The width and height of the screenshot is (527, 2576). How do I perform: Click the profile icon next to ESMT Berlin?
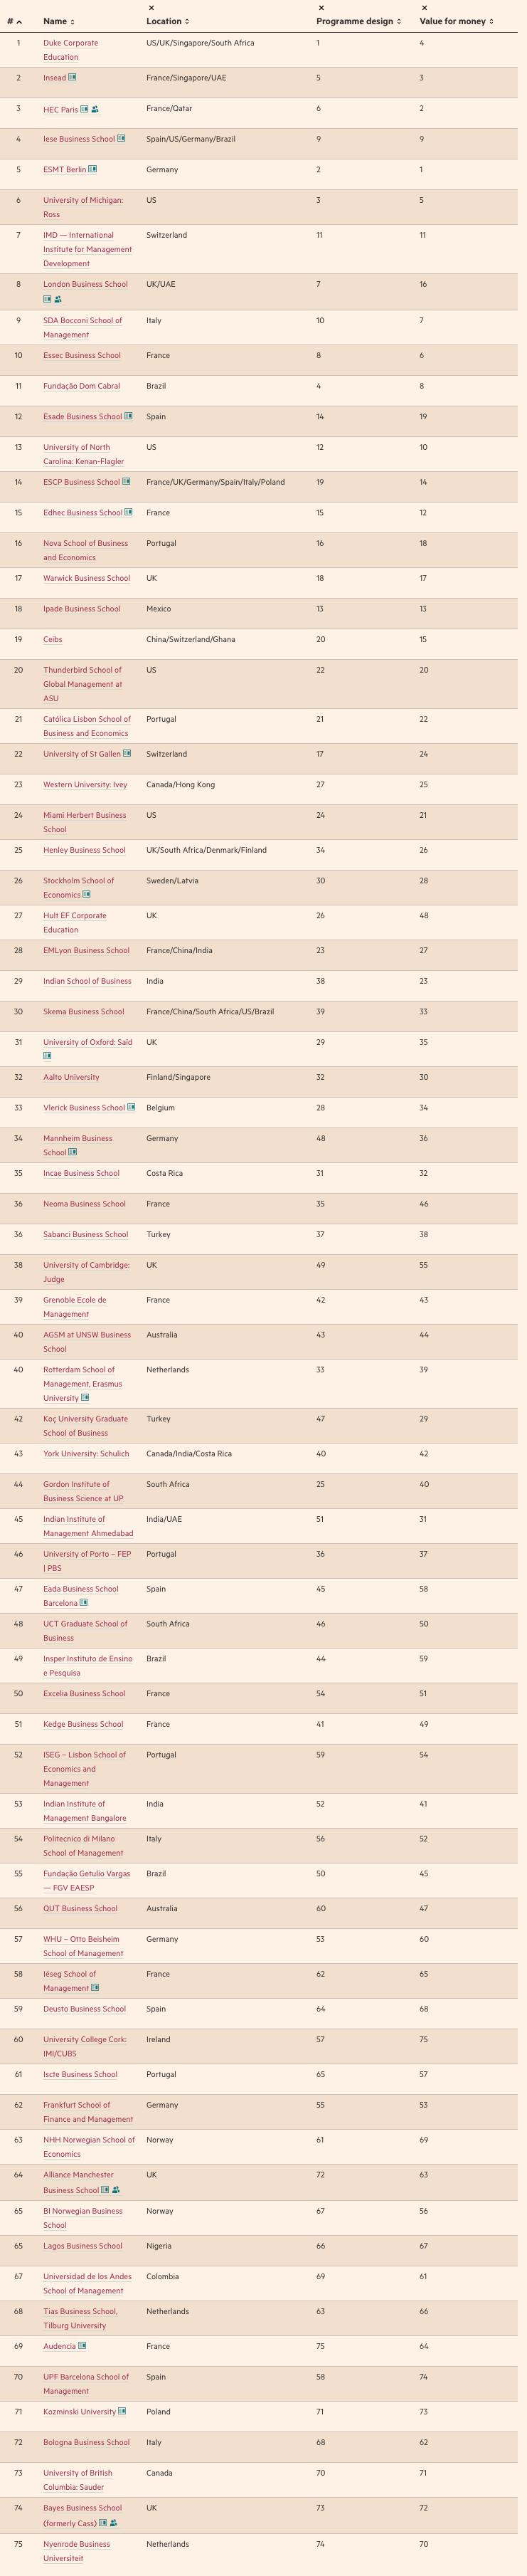point(93,170)
